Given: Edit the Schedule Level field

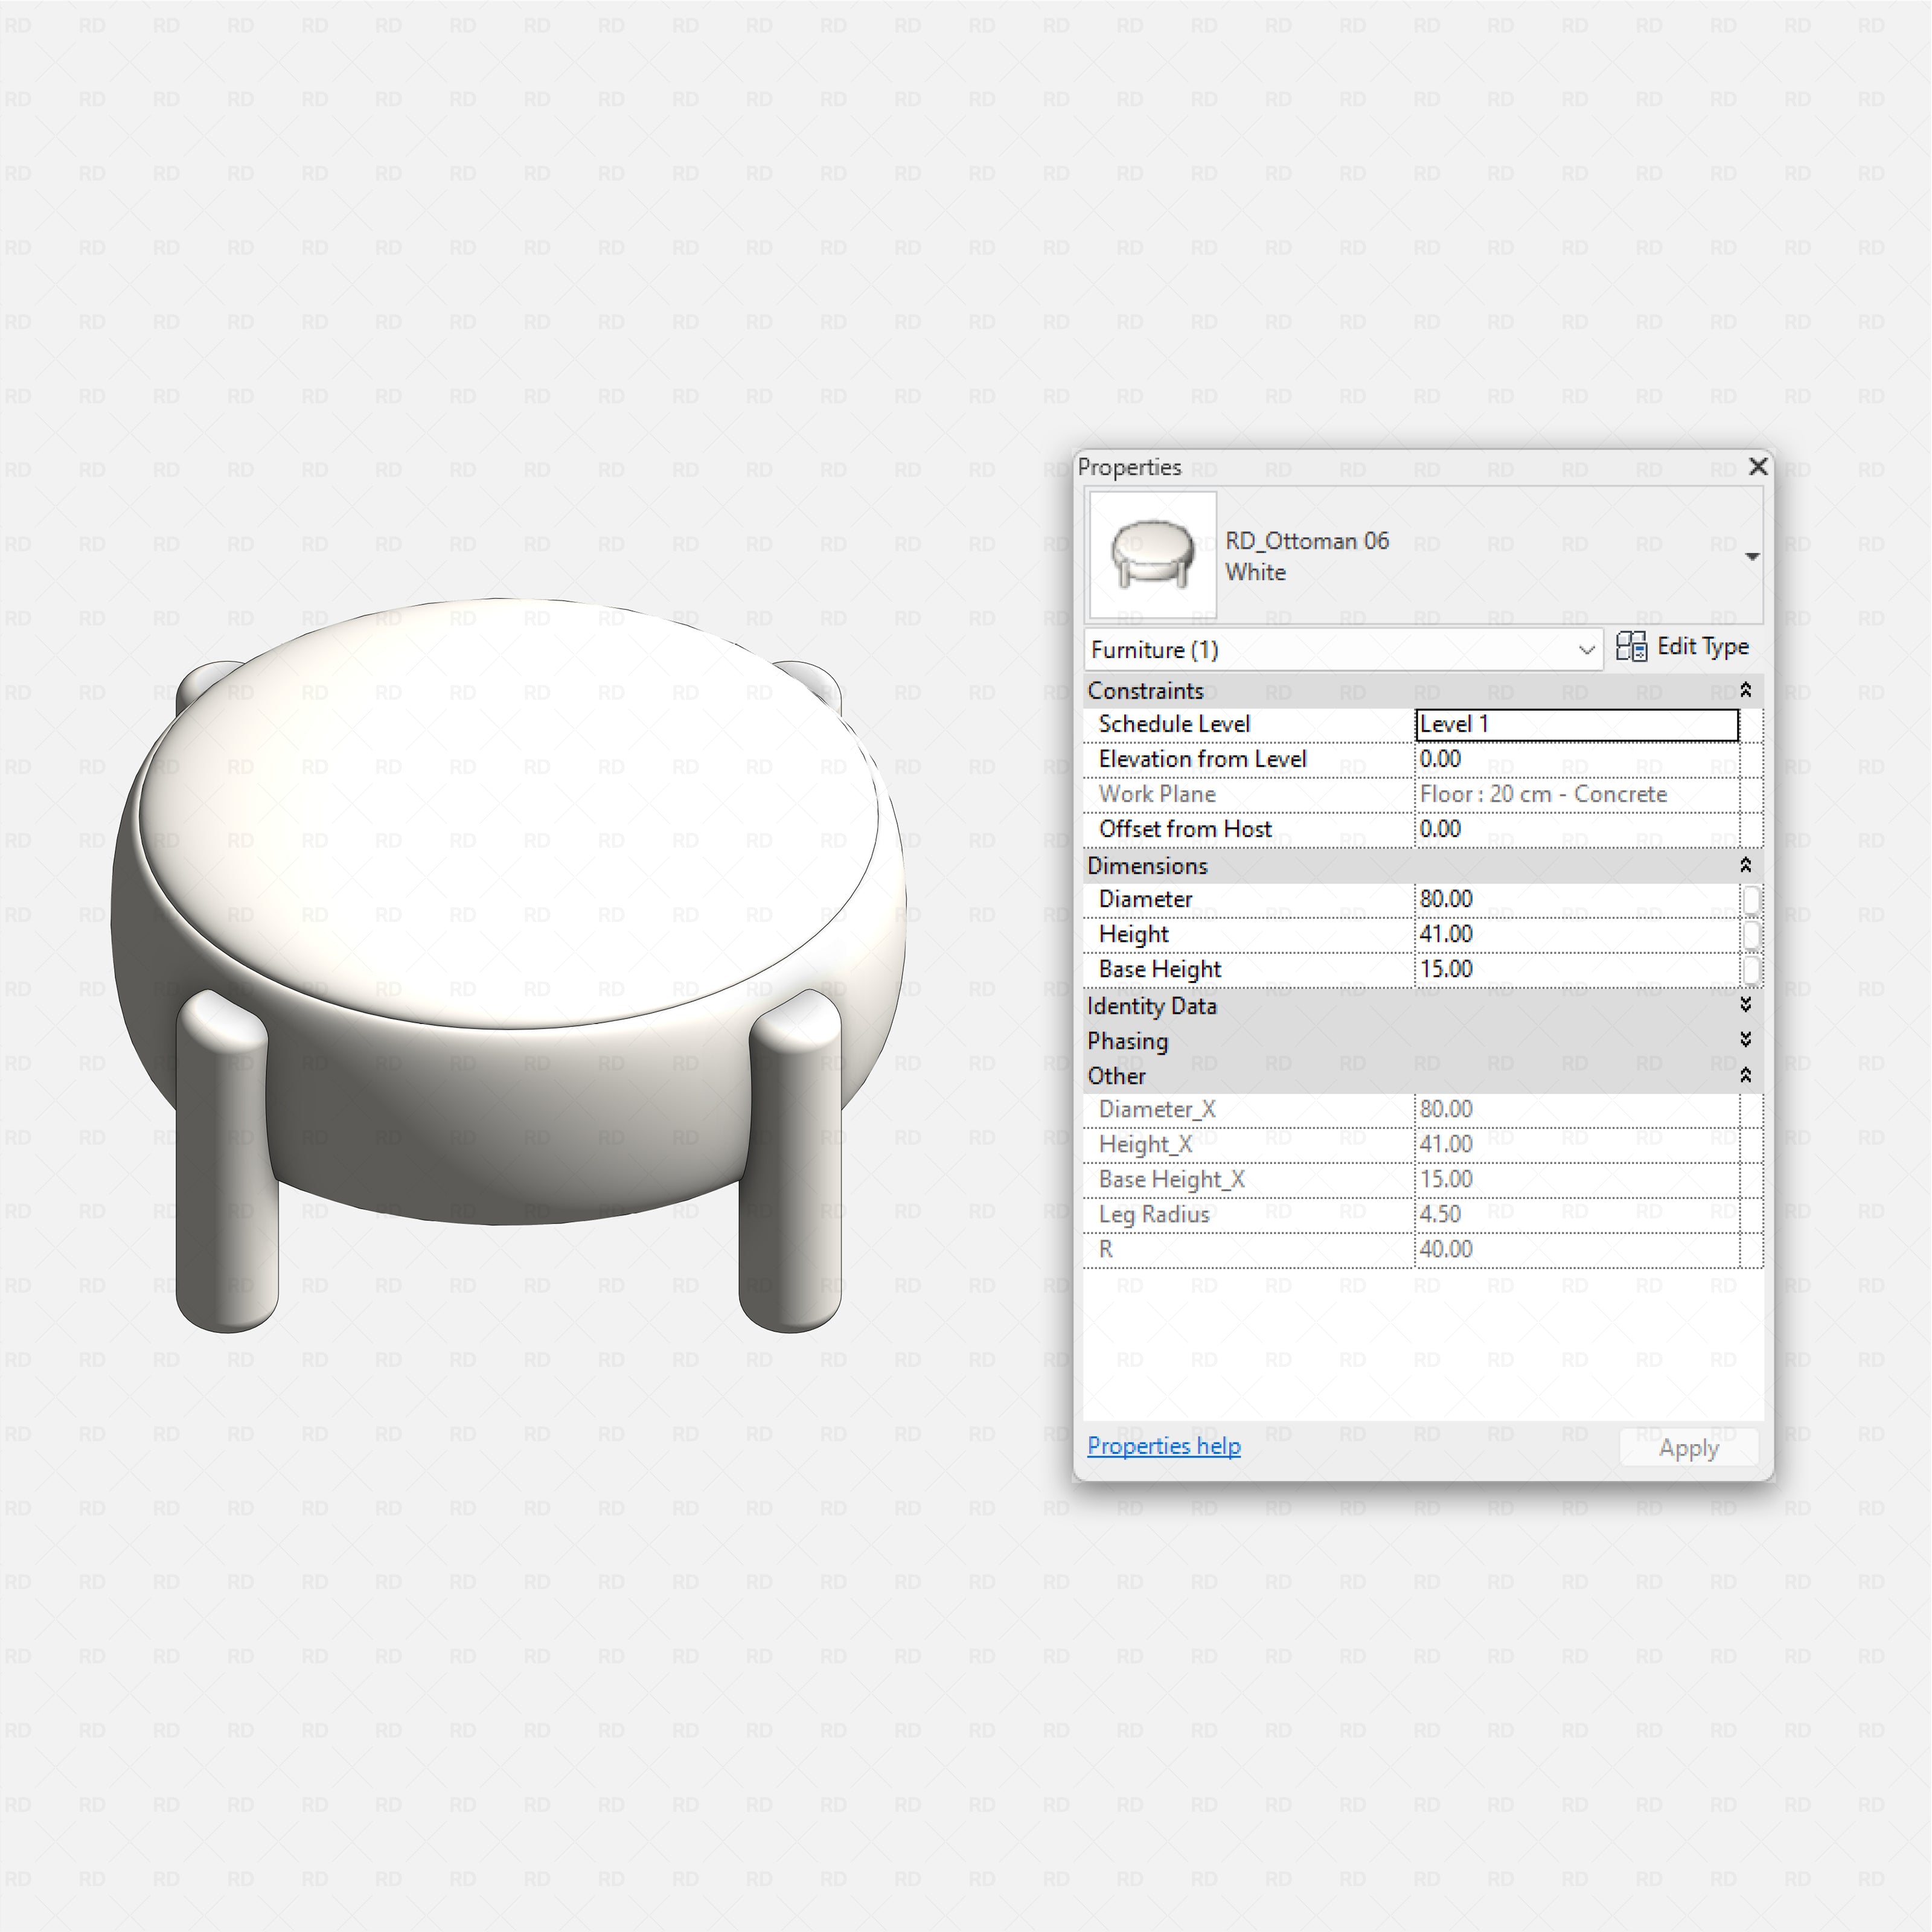Looking at the screenshot, I should pyautogui.click(x=1575, y=723).
